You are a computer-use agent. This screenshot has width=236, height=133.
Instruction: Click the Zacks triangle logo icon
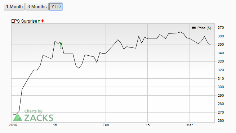click(18, 117)
